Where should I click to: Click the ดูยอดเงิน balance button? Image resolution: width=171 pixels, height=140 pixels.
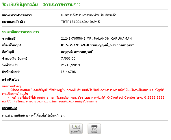pos(76,129)
